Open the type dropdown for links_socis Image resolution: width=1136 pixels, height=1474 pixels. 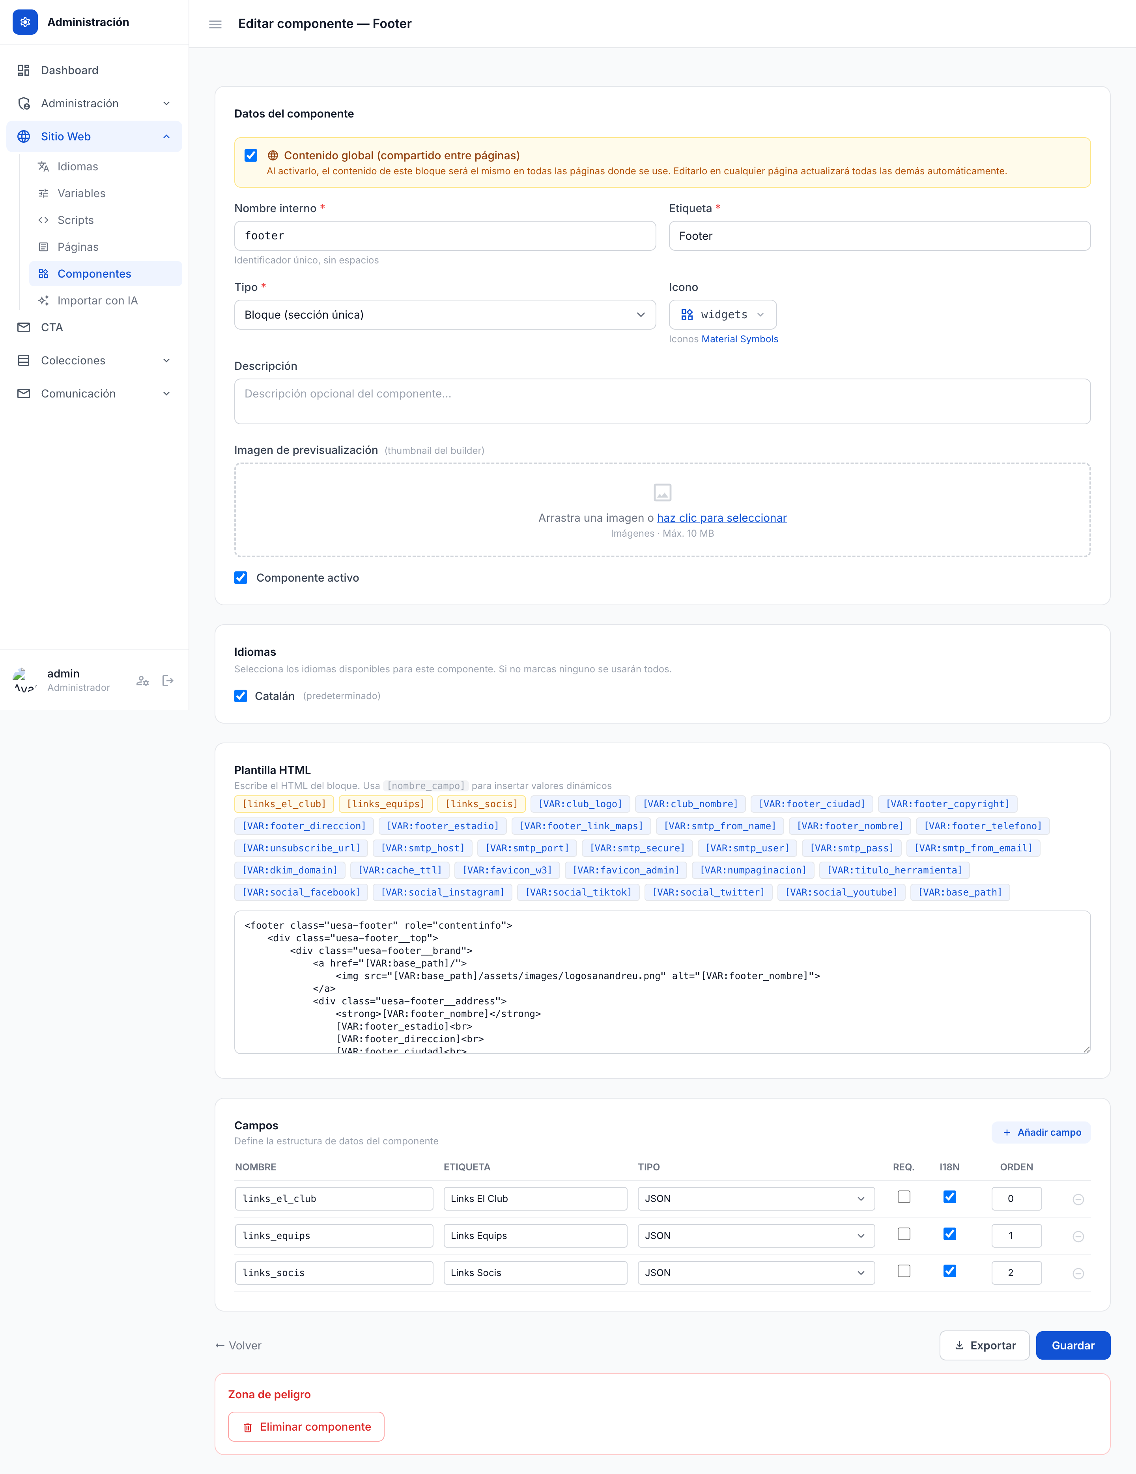756,1274
